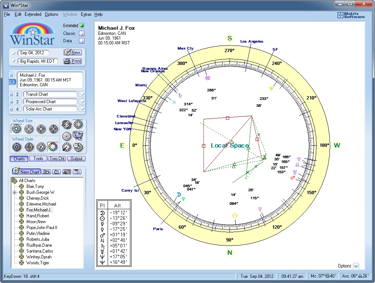Toggle the Extended mode green light button
Viewport: 375px width, 283px height.
click(82, 26)
